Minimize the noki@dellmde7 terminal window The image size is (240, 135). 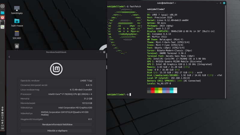pos(217,3)
